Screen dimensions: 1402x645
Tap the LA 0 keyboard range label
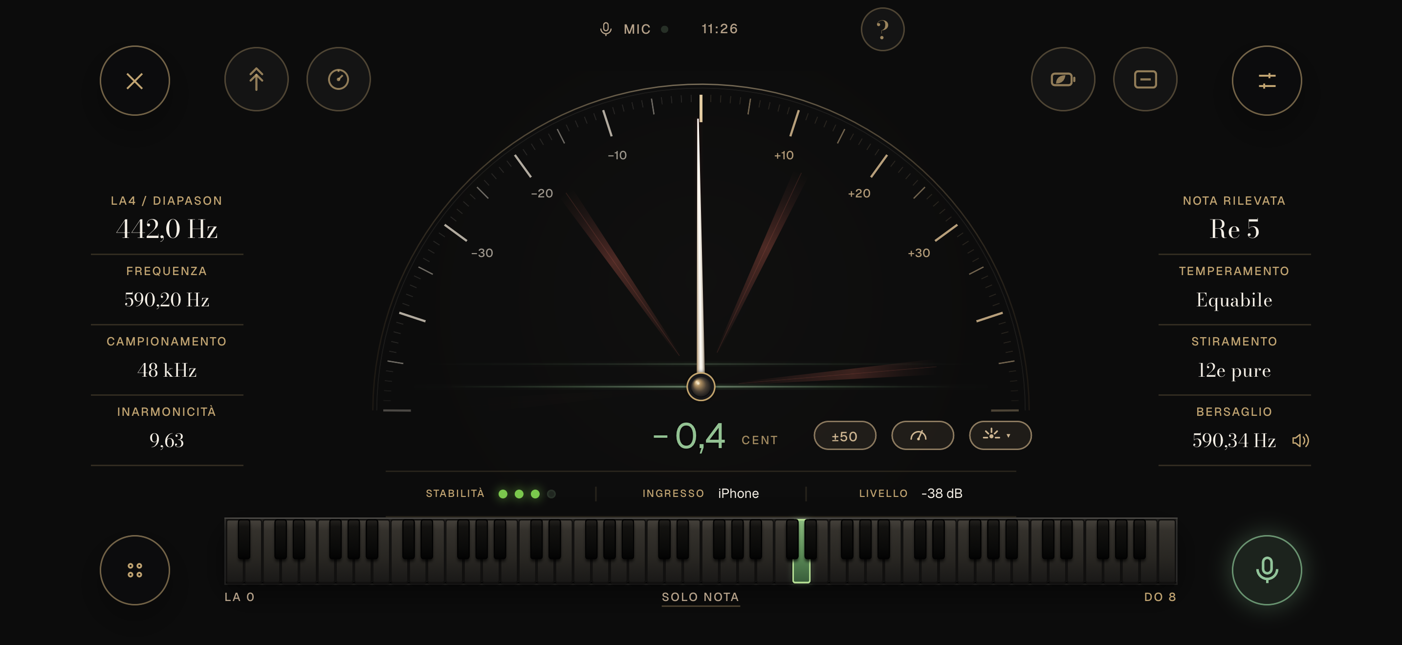240,597
